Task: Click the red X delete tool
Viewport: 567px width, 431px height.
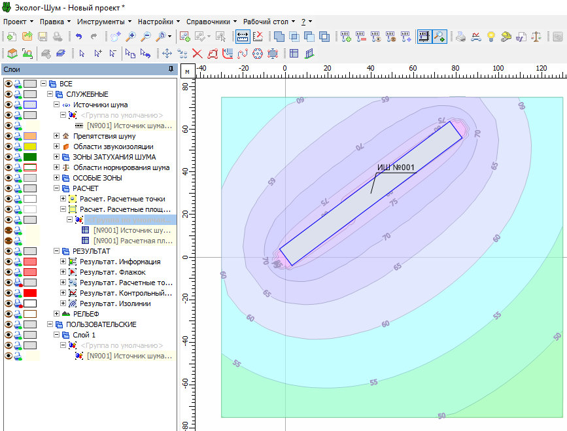Action: coord(197,54)
